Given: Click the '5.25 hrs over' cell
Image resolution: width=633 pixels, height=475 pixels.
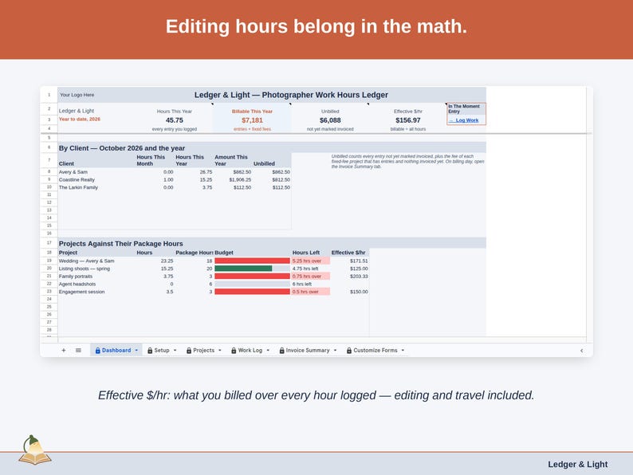Looking at the screenshot, I should (x=310, y=261).
